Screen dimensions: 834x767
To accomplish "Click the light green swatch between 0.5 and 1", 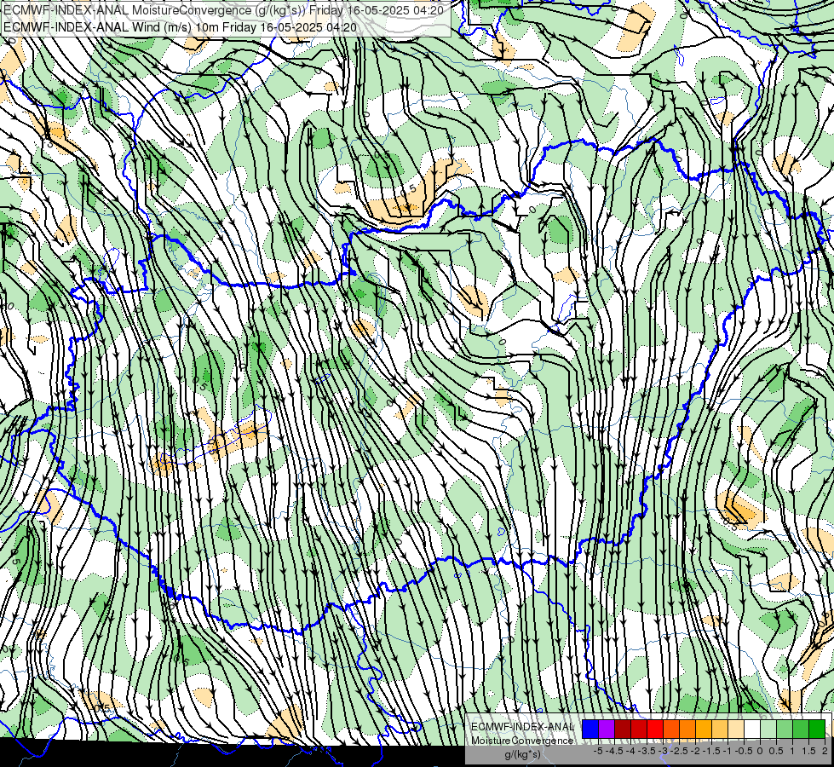I will pos(785,729).
